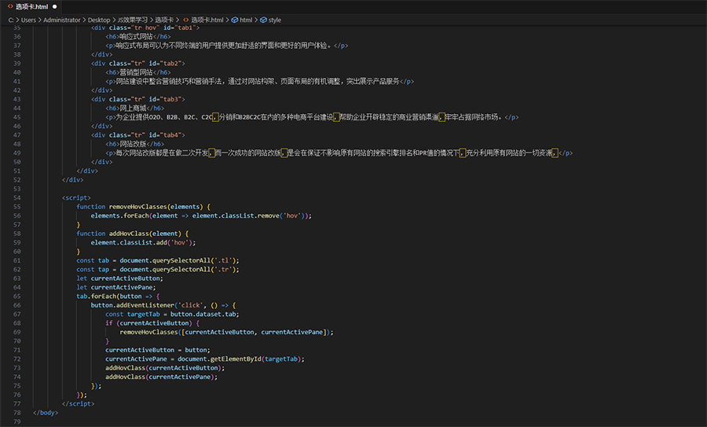707x427 pixels.
Task: Open the Users breadcrumb segment
Action: (28, 20)
